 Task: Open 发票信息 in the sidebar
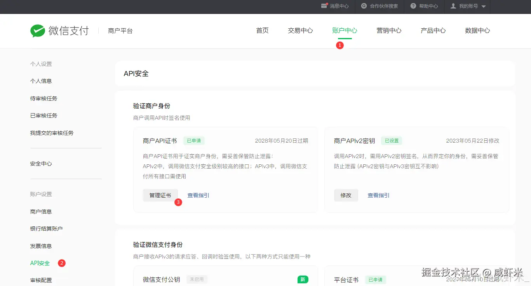tap(41, 246)
